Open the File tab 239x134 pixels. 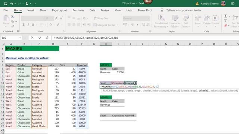coord(6,10)
